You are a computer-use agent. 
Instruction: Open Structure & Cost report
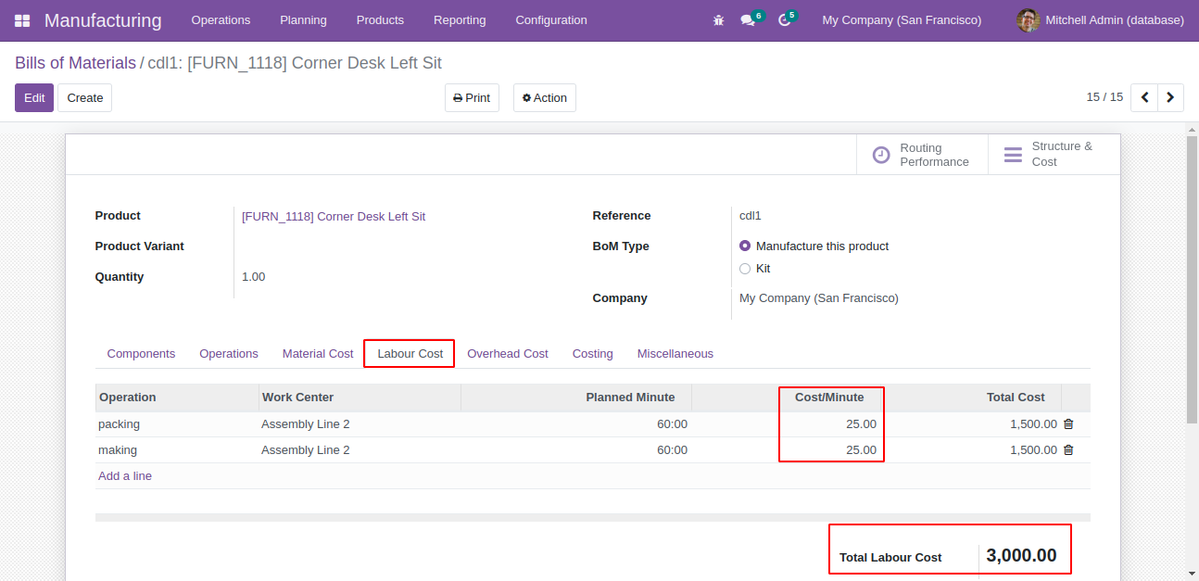tap(1054, 154)
